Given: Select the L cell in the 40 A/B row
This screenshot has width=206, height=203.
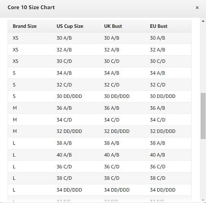Looking at the screenshot, I should (14, 155).
